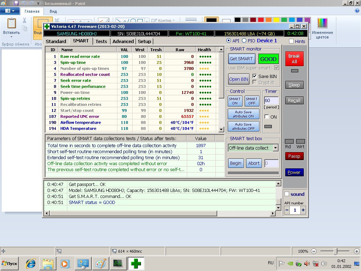Screen dimensions: 361x271
Task: Click the Start (Пуск) button
Action: coord(10,263)
